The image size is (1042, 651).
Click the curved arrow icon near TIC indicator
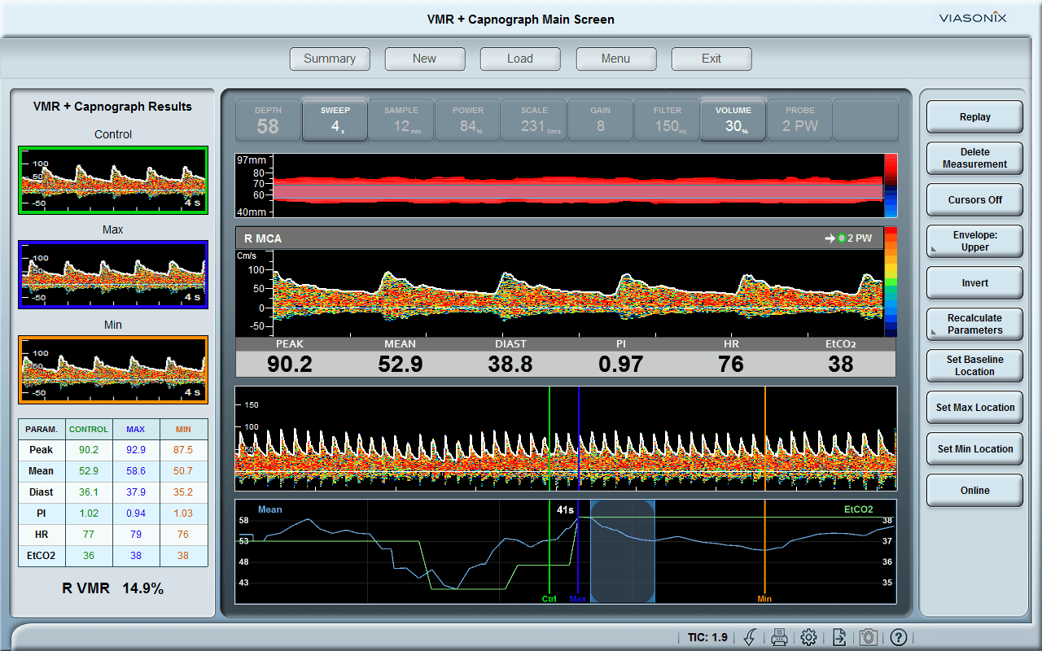750,637
